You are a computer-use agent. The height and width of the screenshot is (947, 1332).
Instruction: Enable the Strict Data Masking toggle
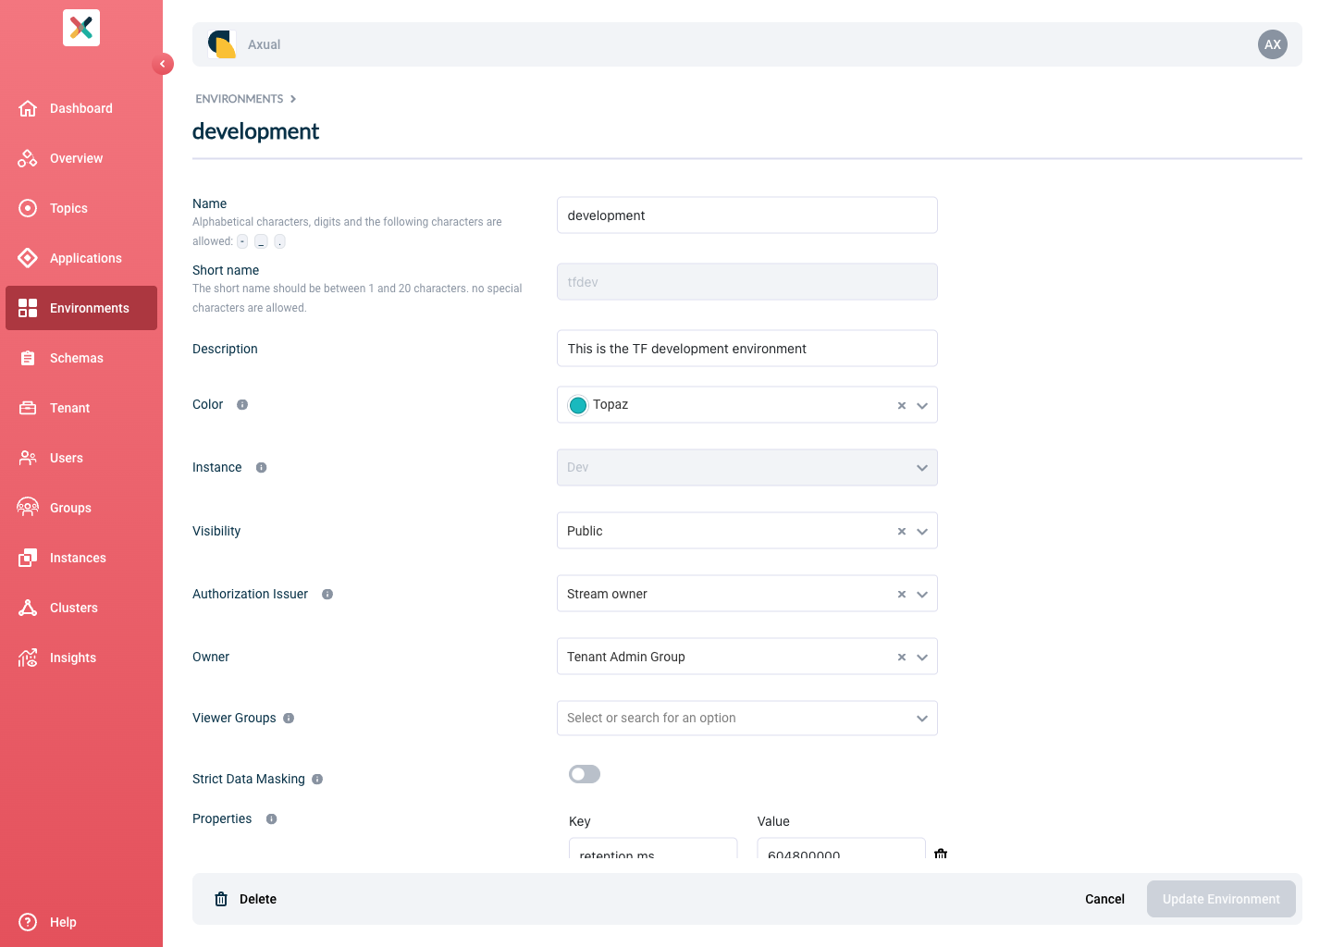(x=585, y=774)
